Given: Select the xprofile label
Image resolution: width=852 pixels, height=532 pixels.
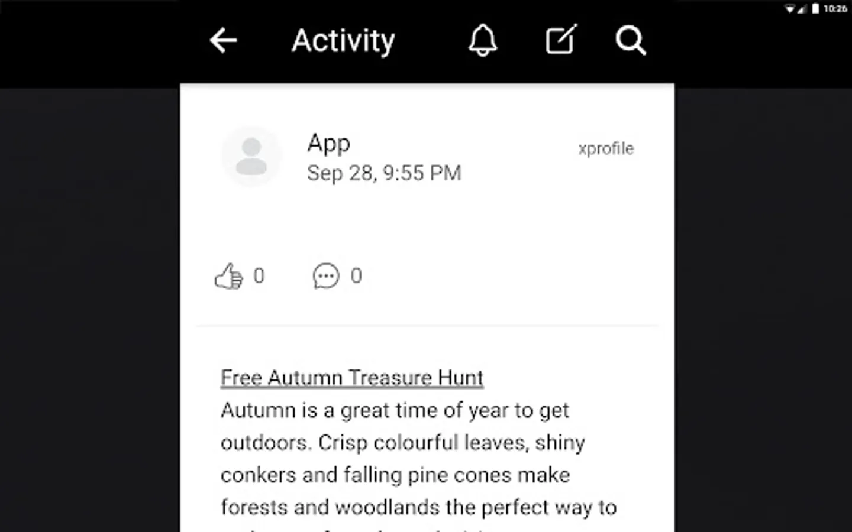Looking at the screenshot, I should coord(606,148).
